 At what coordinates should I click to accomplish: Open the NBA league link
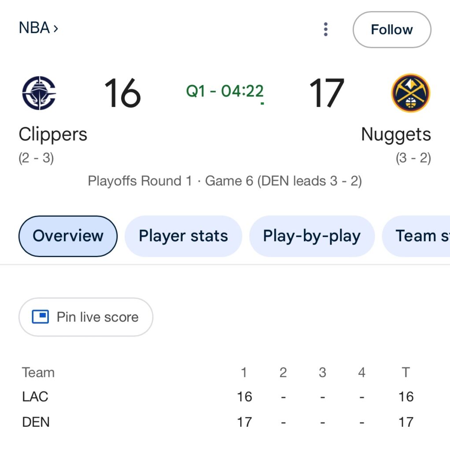tap(34, 28)
